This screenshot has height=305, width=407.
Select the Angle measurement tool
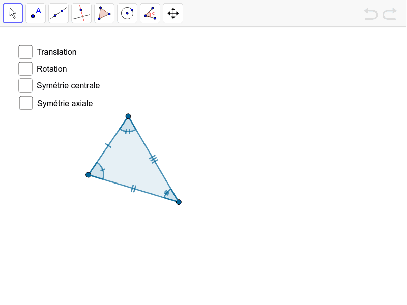pyautogui.click(x=150, y=13)
